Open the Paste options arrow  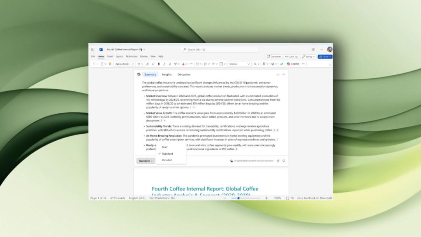pos(105,64)
